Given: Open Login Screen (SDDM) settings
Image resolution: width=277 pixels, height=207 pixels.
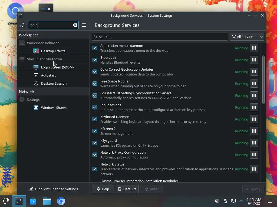Looking at the screenshot, I should 53,67.
